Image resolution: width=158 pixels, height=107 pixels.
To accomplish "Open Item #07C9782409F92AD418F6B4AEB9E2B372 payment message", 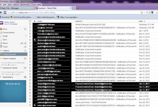I will click(106, 28).
